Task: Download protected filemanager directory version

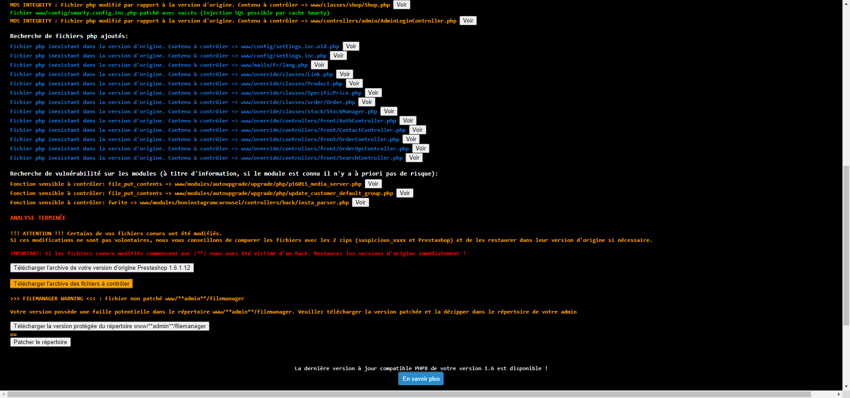Action: (x=110, y=326)
